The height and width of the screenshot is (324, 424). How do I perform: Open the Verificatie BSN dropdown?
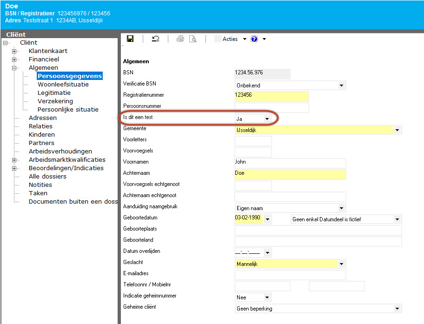341,86
